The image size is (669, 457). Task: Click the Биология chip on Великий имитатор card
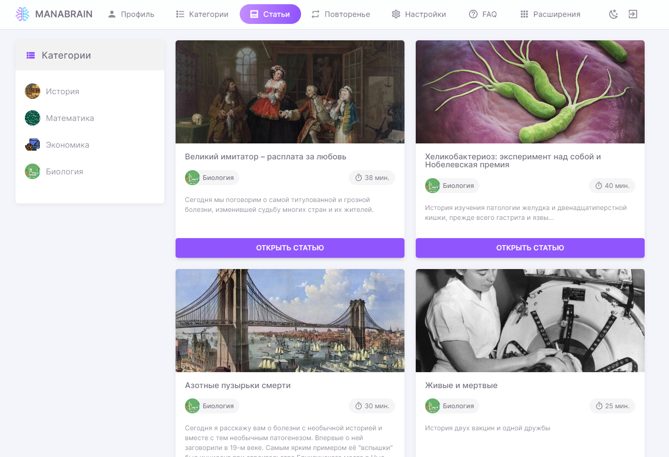[212, 178]
